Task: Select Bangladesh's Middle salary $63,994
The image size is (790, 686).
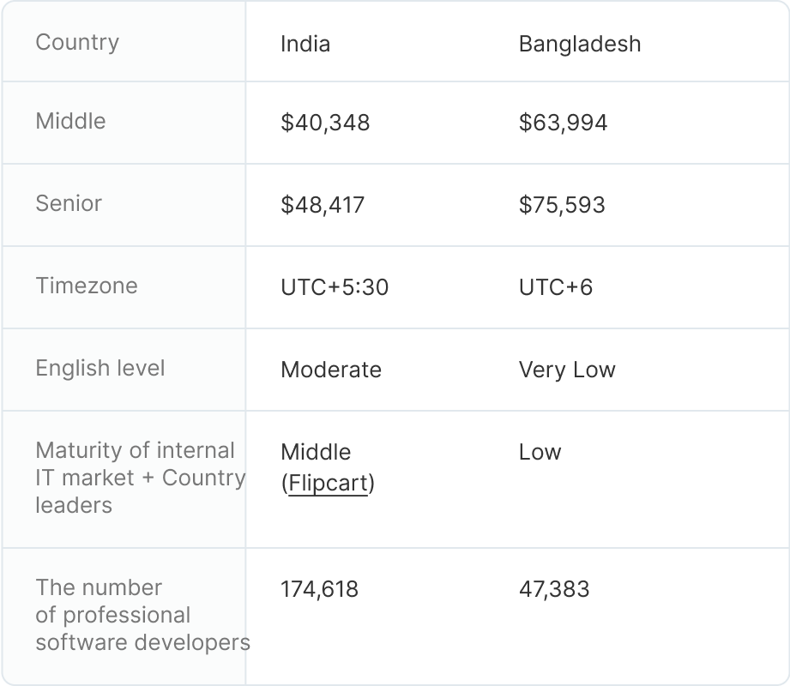Action: click(563, 123)
